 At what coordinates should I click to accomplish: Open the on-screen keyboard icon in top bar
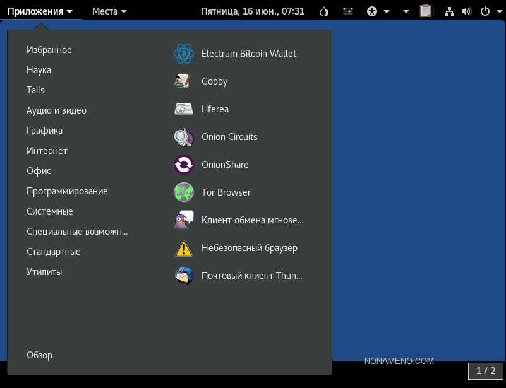(348, 11)
